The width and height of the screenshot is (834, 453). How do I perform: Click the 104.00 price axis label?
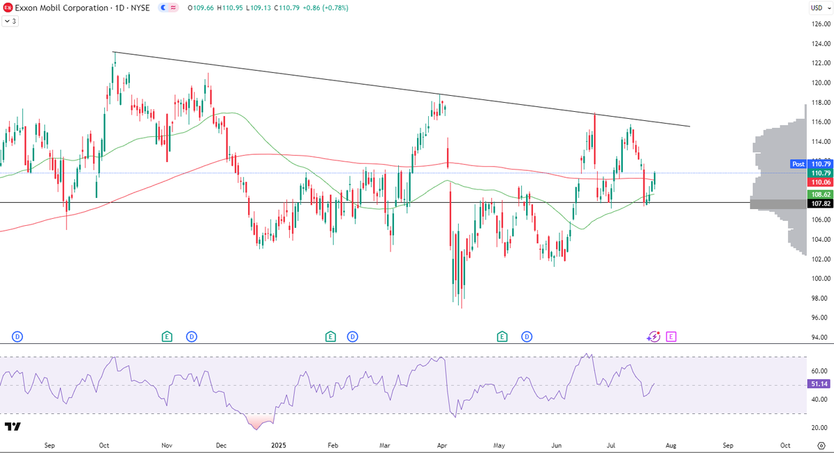click(820, 240)
